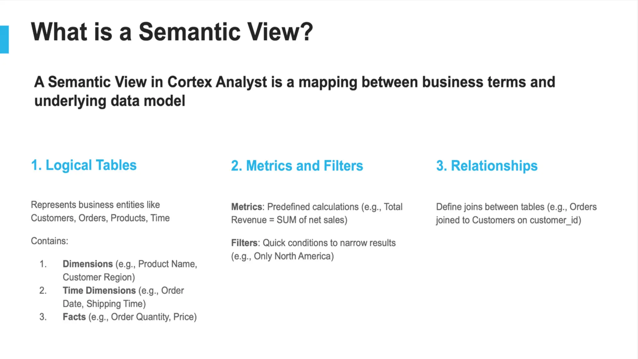Click the "Only North America" example text
638x359 pixels.
293,256
